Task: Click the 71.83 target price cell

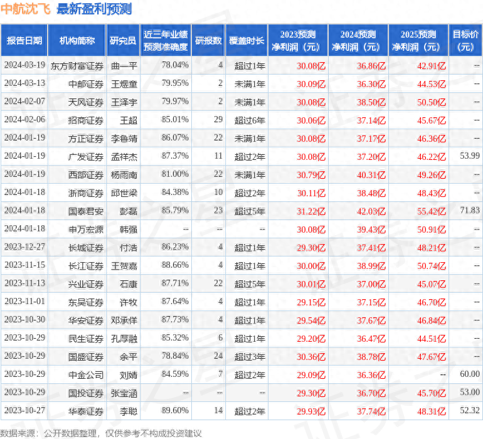Action: coord(469,211)
